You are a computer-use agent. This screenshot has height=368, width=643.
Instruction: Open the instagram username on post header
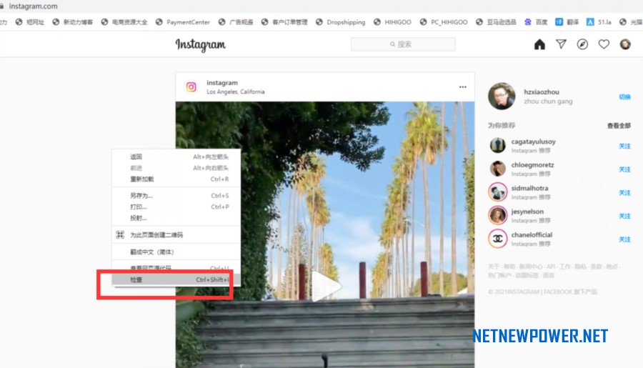(x=222, y=82)
